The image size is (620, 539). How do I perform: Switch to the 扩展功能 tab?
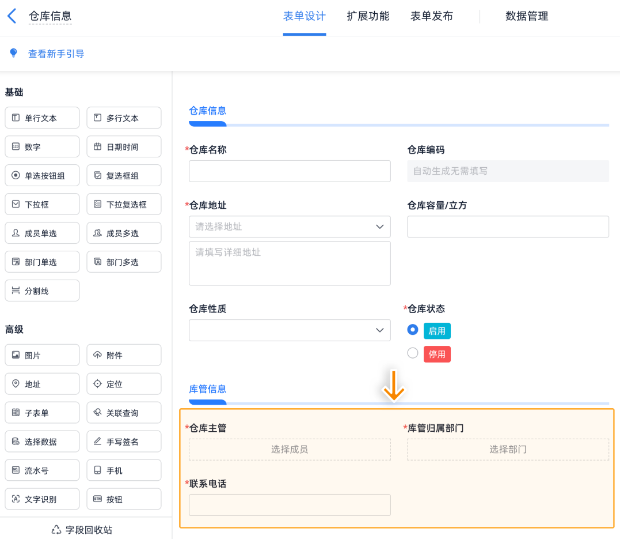coord(368,16)
